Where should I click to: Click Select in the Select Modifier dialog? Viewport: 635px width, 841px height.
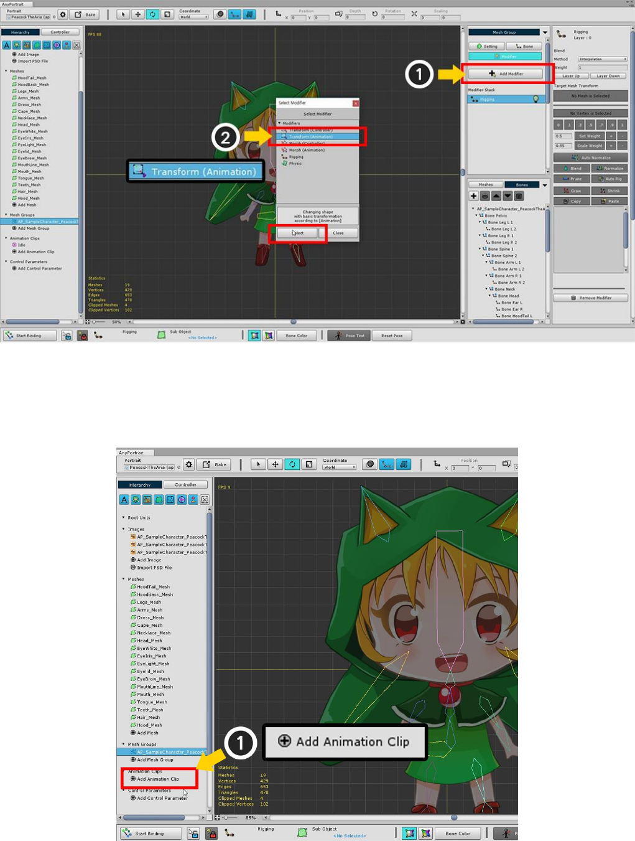tap(297, 233)
